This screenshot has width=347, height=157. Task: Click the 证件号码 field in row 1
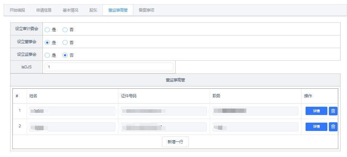[164, 111]
